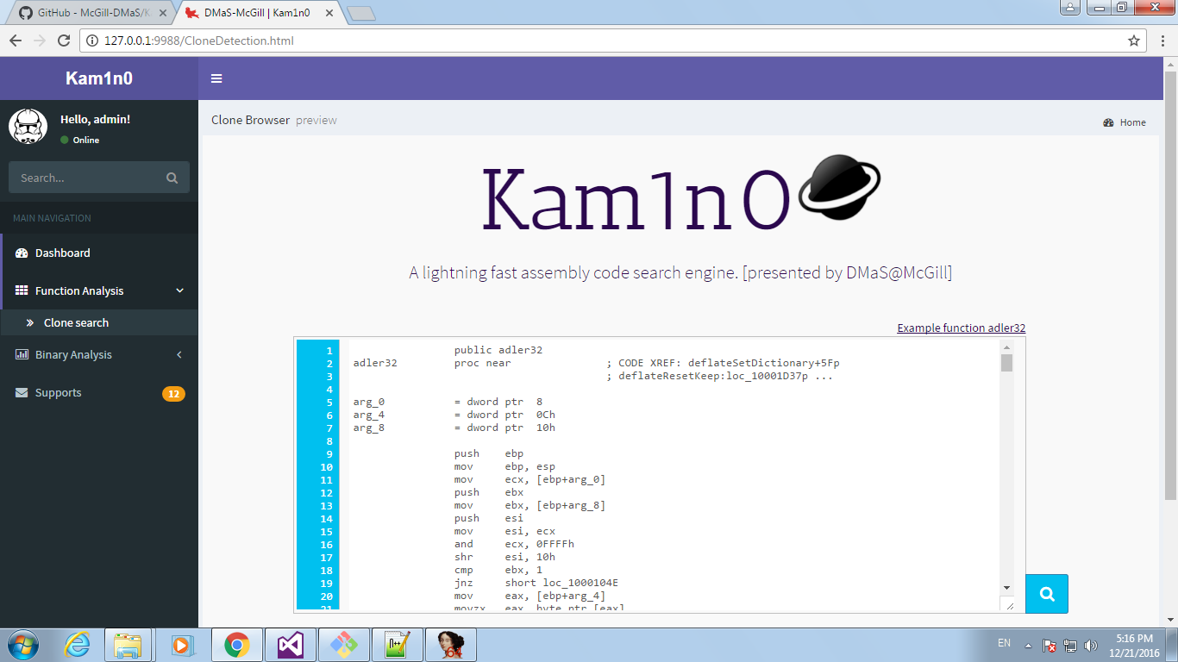
Task: Go to Home breadcrumb link
Action: 1125,122
